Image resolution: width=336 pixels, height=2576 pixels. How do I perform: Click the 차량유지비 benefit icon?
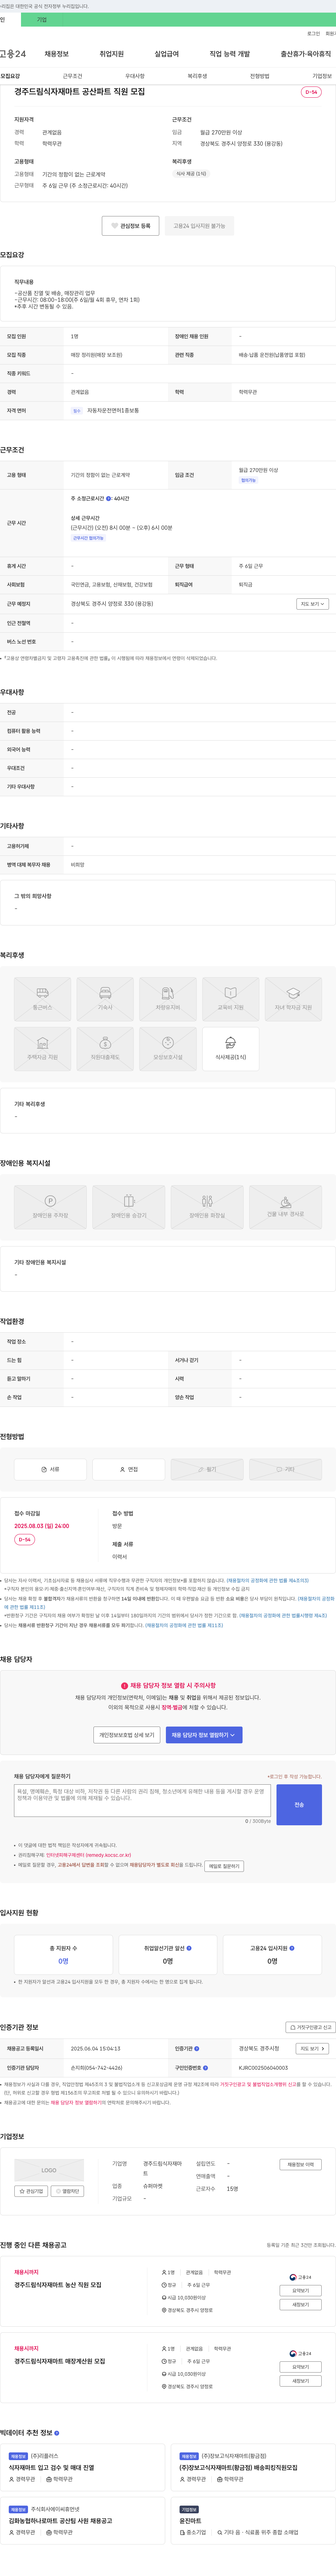(x=168, y=999)
